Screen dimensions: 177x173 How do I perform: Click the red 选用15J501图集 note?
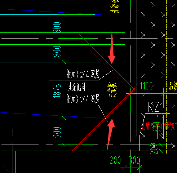tap(159, 126)
